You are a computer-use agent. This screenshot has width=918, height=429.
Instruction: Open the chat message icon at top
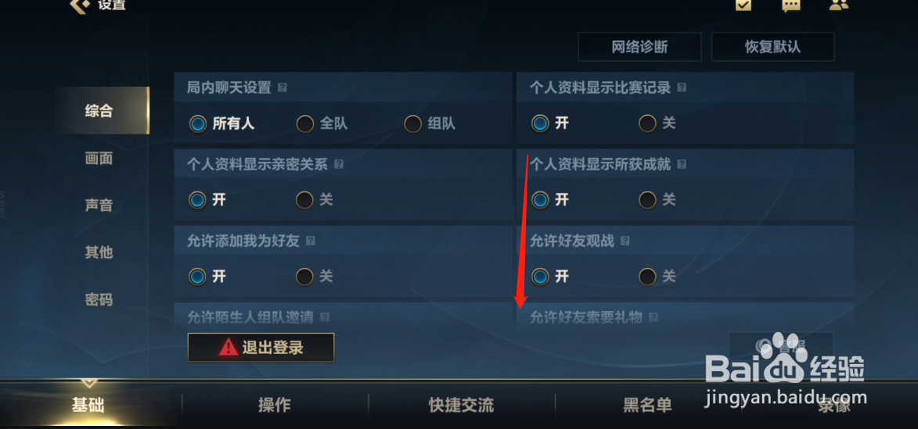pos(791,5)
